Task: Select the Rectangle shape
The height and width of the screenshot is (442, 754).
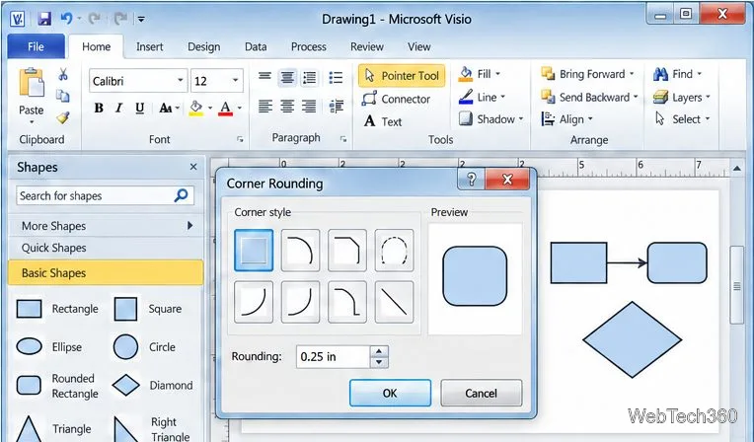Action: [x=56, y=309]
